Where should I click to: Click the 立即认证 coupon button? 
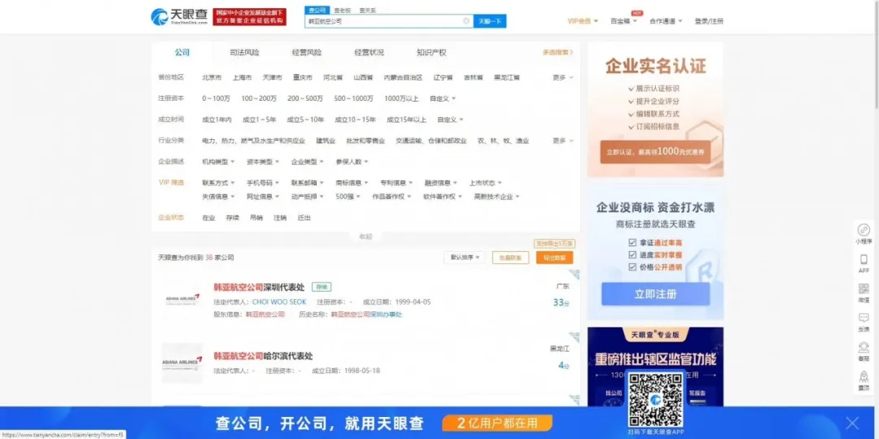pyautogui.click(x=654, y=152)
